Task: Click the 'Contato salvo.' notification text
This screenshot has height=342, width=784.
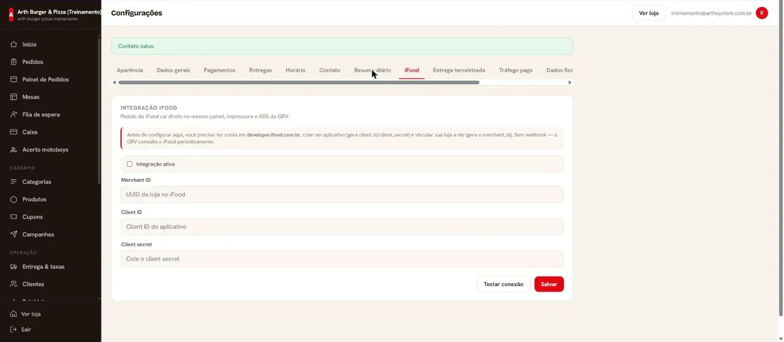Action: (137, 46)
